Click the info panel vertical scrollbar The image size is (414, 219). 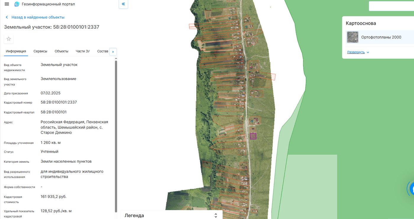[x=116, y=136]
